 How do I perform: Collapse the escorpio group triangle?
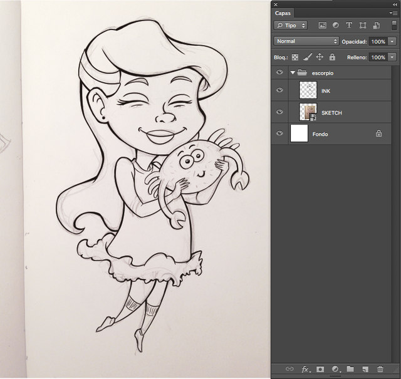[293, 73]
